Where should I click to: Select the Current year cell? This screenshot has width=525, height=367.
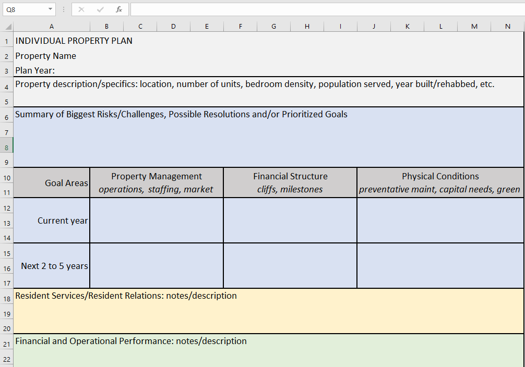coord(52,220)
